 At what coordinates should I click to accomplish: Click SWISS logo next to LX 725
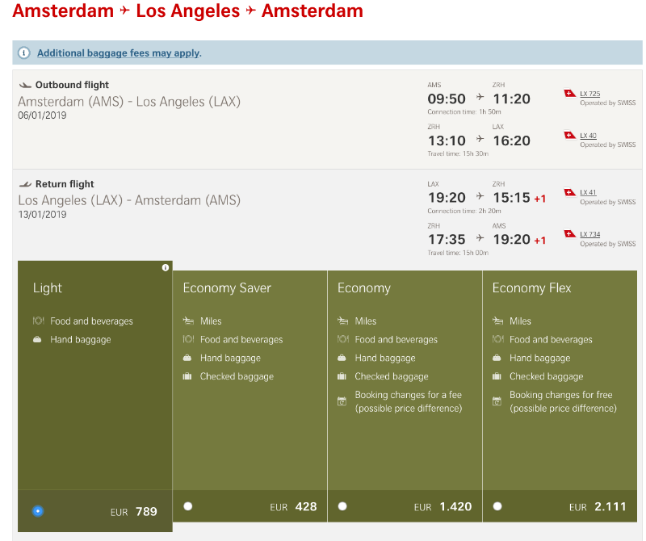point(569,94)
